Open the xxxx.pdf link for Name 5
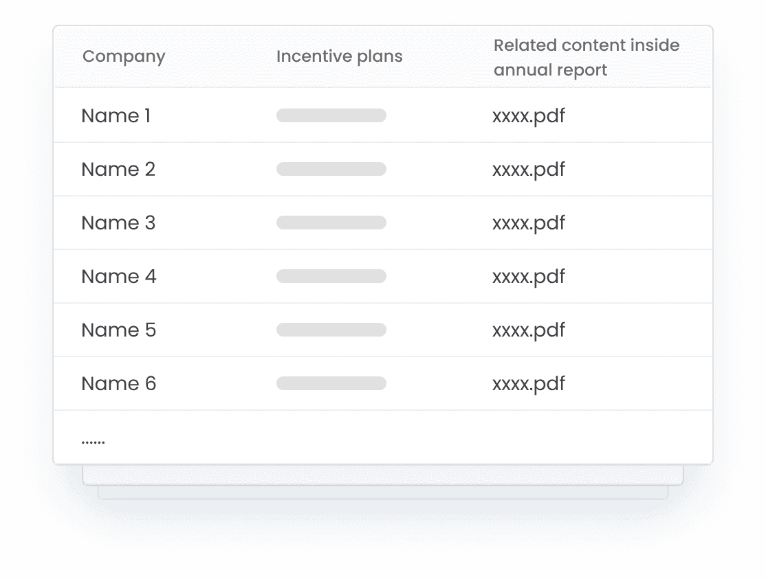 [x=528, y=330]
